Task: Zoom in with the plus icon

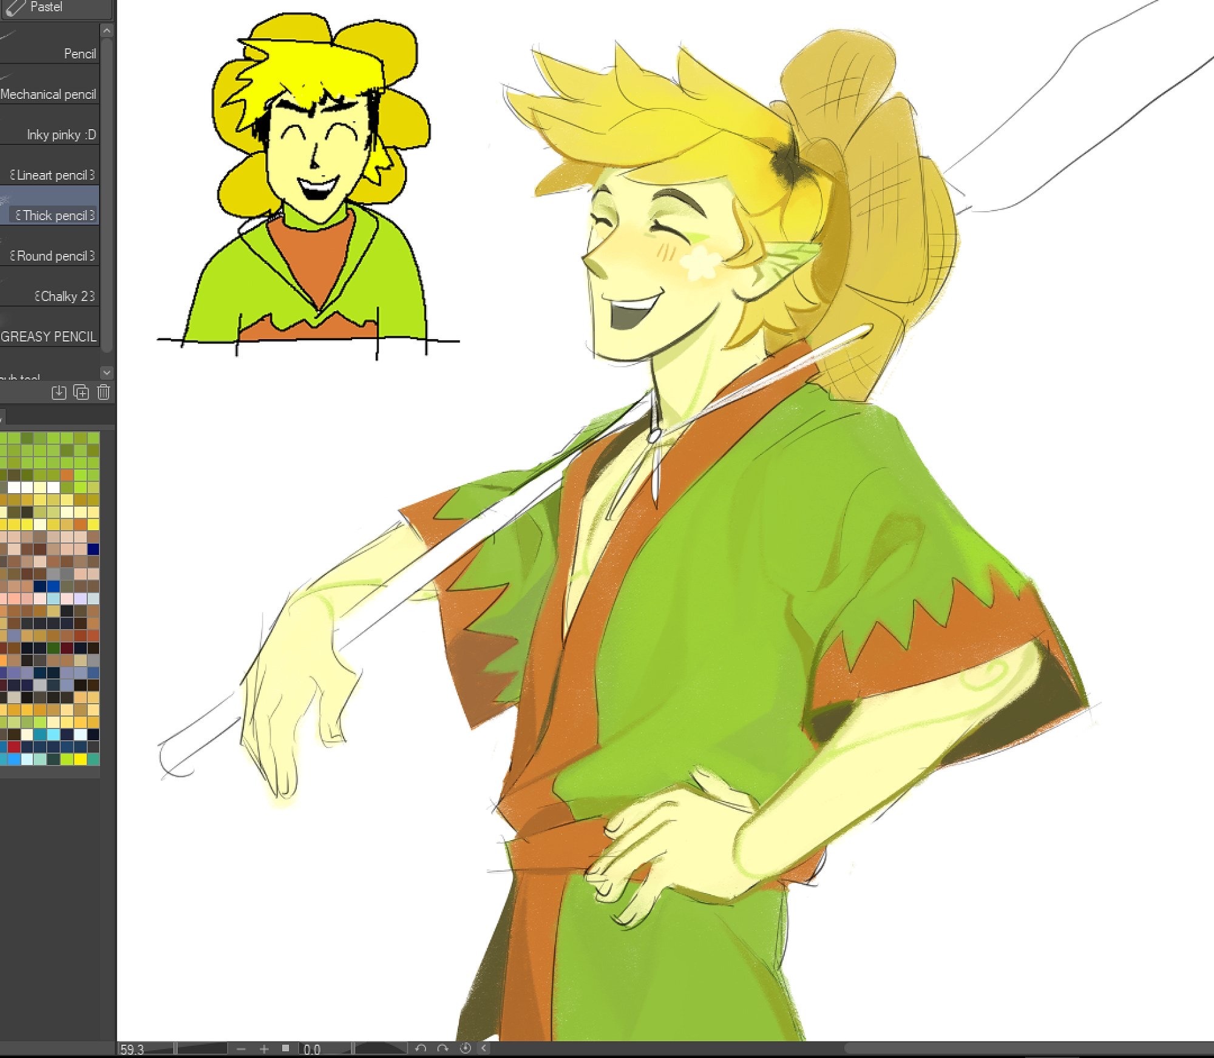Action: (x=264, y=1049)
